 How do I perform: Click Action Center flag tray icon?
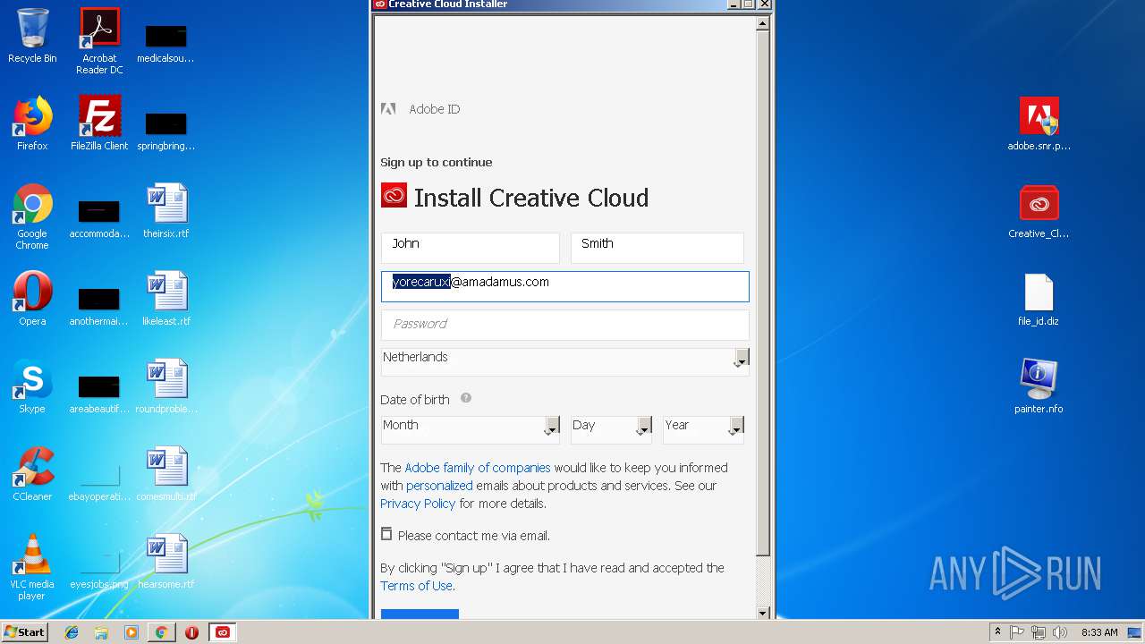pyautogui.click(x=1017, y=632)
